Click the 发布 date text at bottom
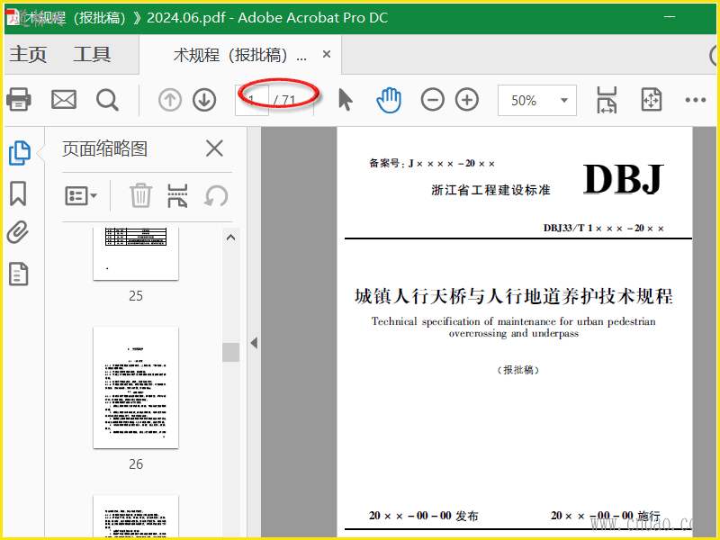The image size is (720, 540). 423,516
